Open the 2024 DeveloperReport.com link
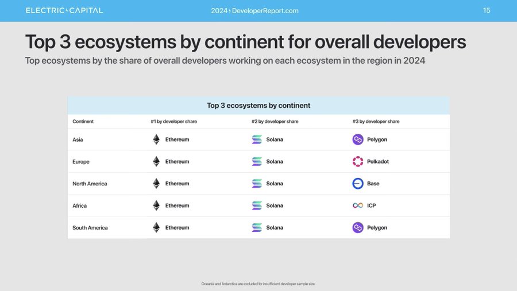 tap(254, 11)
